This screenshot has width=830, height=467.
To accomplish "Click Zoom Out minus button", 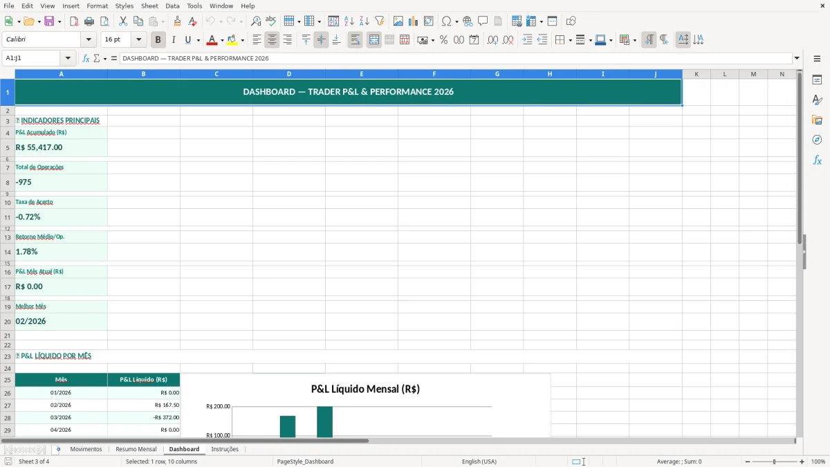I will [748, 461].
